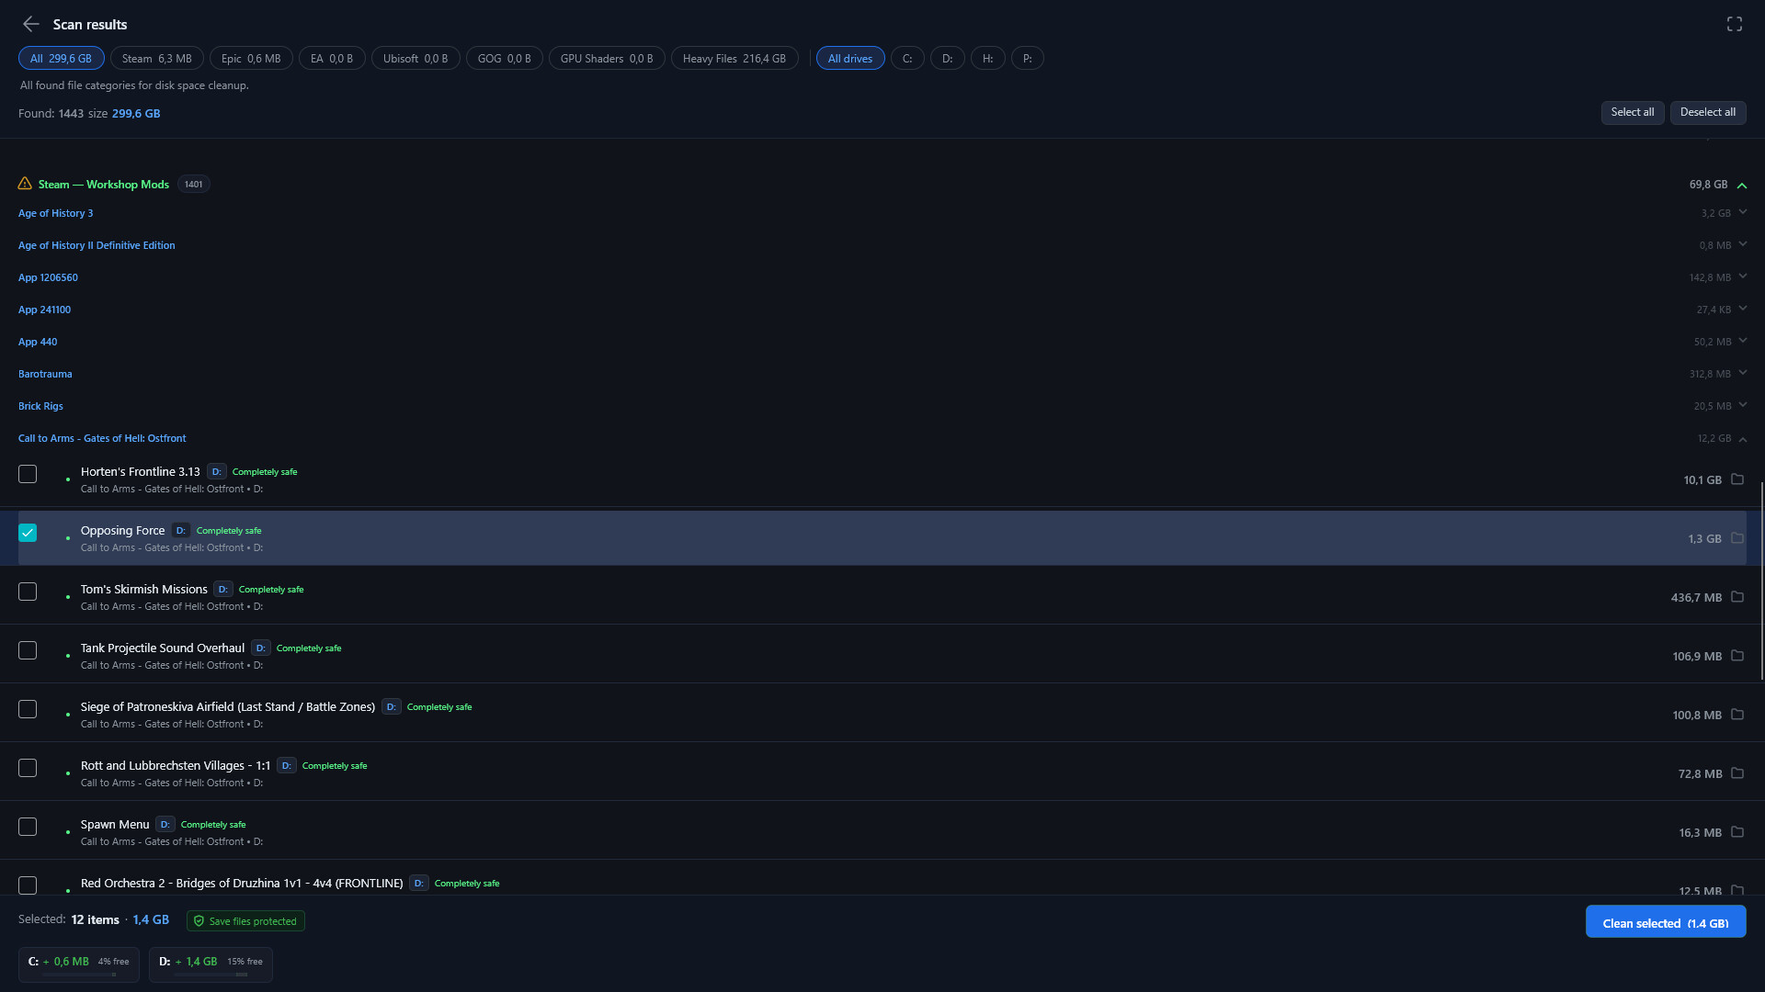Expand Age of History II Definitive Edition chevron

pos(1742,244)
